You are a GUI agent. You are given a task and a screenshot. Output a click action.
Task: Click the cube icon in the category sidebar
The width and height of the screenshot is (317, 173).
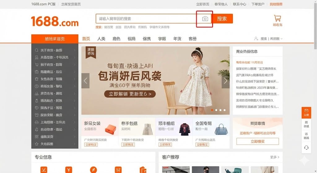click(37, 108)
